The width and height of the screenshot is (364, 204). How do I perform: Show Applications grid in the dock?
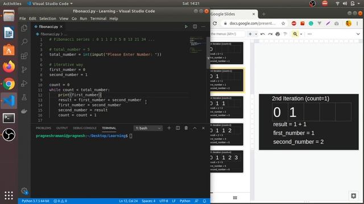[9, 195]
